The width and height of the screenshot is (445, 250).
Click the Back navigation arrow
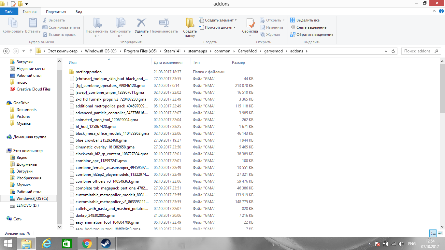6,51
